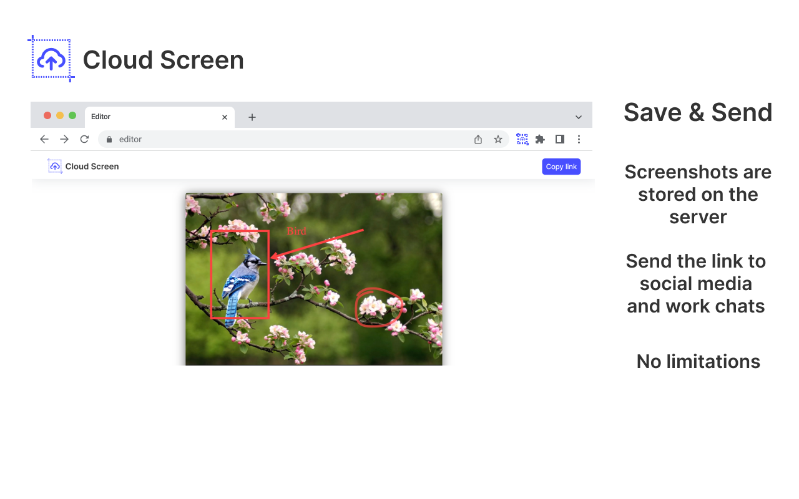Click the browser forward arrow
799x499 pixels.
tap(64, 139)
